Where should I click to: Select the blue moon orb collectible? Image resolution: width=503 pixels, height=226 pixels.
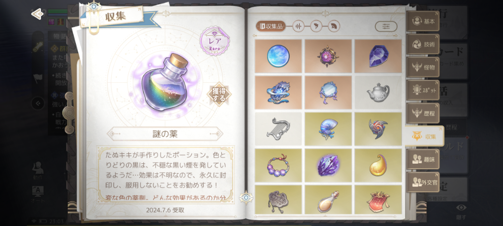(x=278, y=56)
